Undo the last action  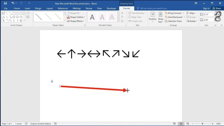pos(13,3)
